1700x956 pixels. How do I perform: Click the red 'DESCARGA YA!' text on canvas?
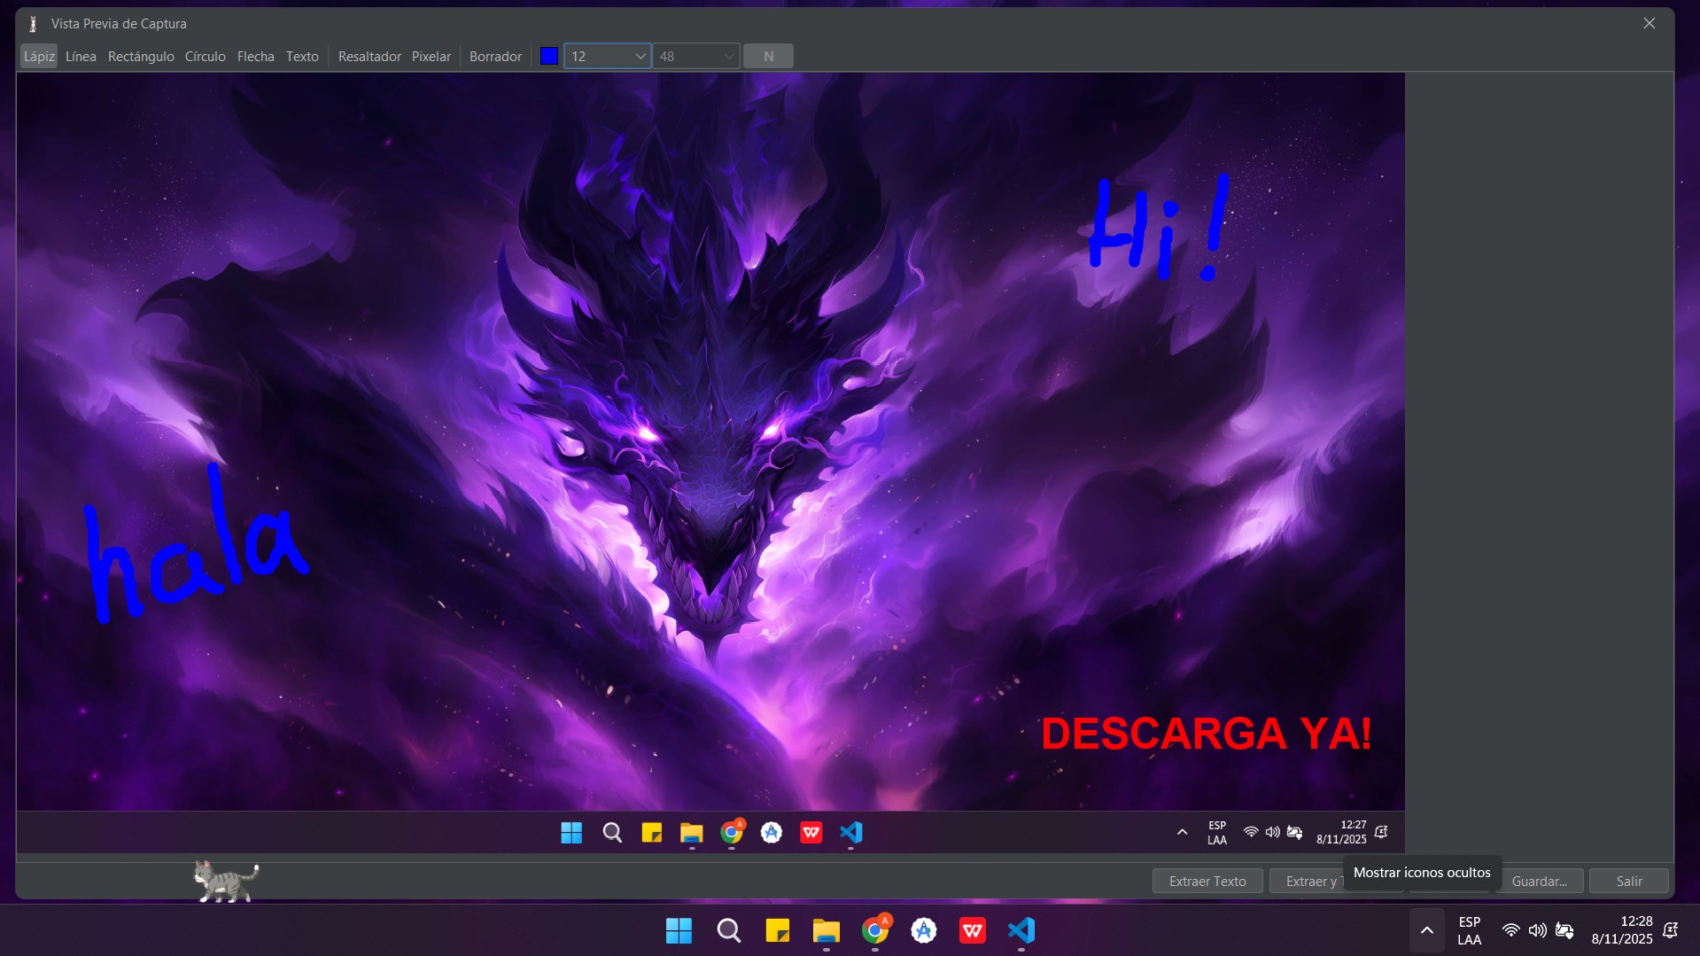point(1206,734)
